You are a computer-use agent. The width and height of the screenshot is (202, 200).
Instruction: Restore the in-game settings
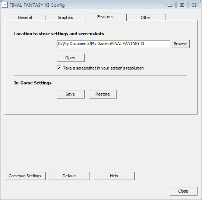point(103,94)
